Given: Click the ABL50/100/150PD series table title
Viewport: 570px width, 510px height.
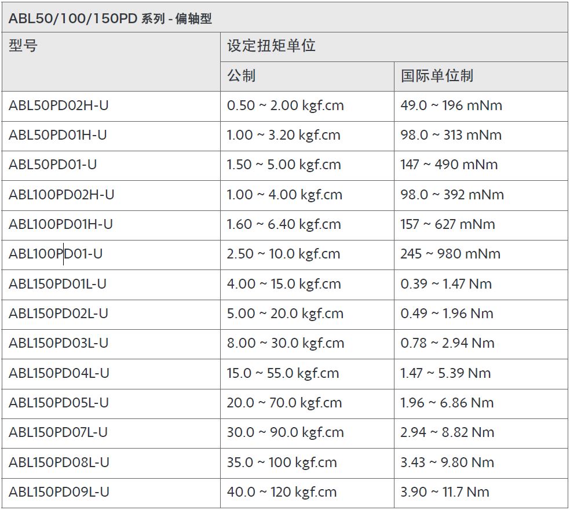Looking at the screenshot, I should coord(110,18).
